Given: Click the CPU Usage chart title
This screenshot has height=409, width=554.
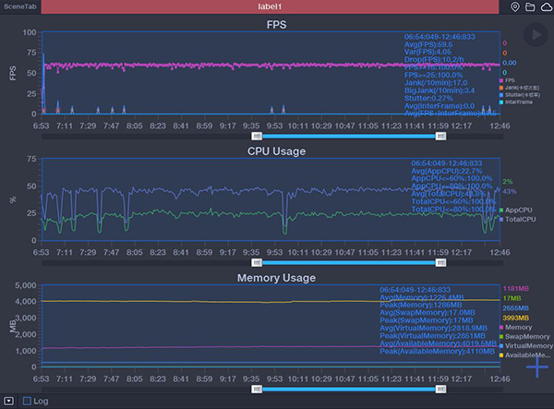Looking at the screenshot, I should [276, 150].
